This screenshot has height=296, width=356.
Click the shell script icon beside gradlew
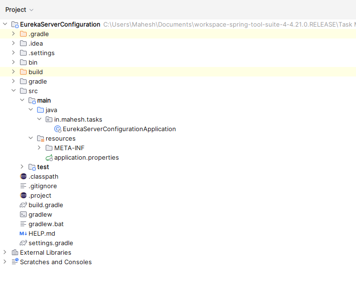click(x=23, y=214)
